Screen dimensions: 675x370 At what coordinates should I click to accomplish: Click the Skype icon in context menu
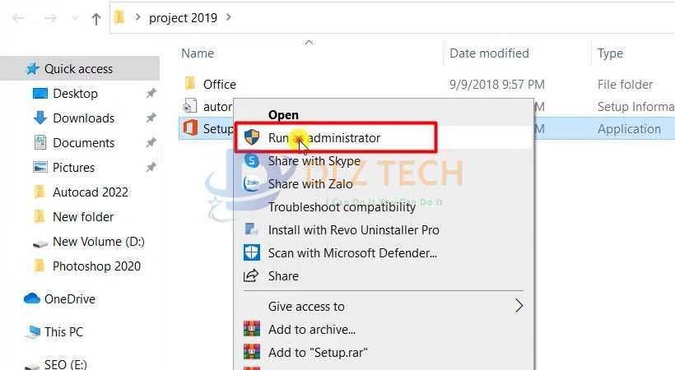(x=251, y=160)
